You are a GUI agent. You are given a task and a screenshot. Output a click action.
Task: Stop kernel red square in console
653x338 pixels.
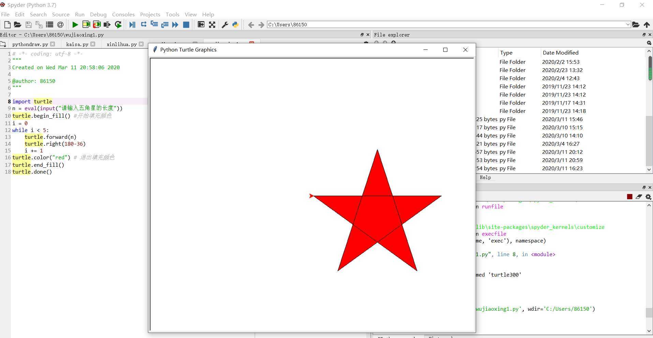[629, 197]
